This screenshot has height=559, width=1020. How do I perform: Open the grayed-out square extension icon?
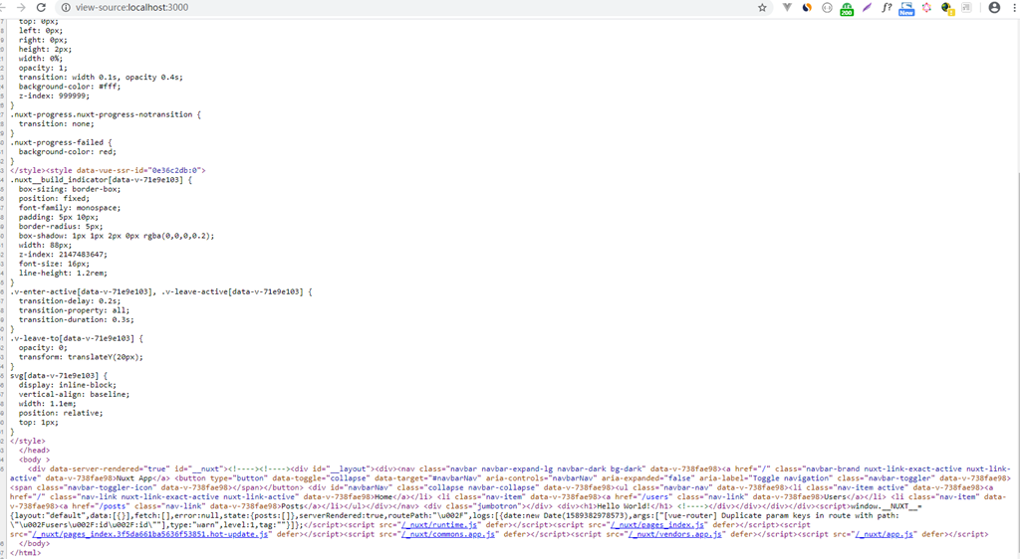(966, 8)
